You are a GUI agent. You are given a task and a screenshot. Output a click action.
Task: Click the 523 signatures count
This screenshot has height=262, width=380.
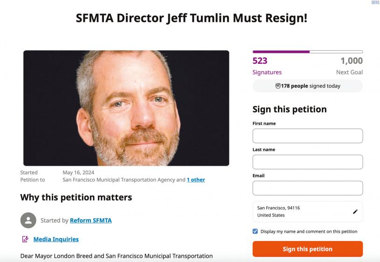point(260,61)
